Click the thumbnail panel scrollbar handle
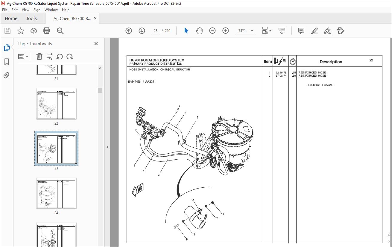The image size is (392, 247). tap(100, 90)
